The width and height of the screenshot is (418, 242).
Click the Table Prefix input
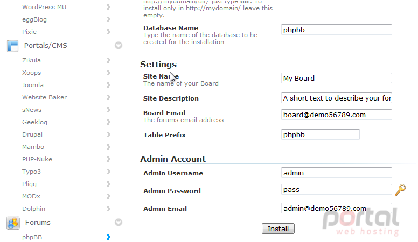(320, 134)
